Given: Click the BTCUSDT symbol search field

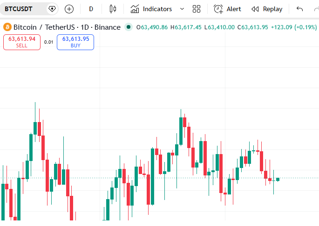Looking at the screenshot, I should (23, 9).
